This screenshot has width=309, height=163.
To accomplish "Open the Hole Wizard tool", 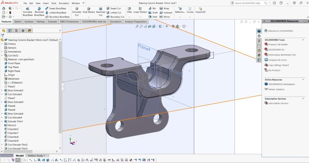I will [x=89, y=11].
